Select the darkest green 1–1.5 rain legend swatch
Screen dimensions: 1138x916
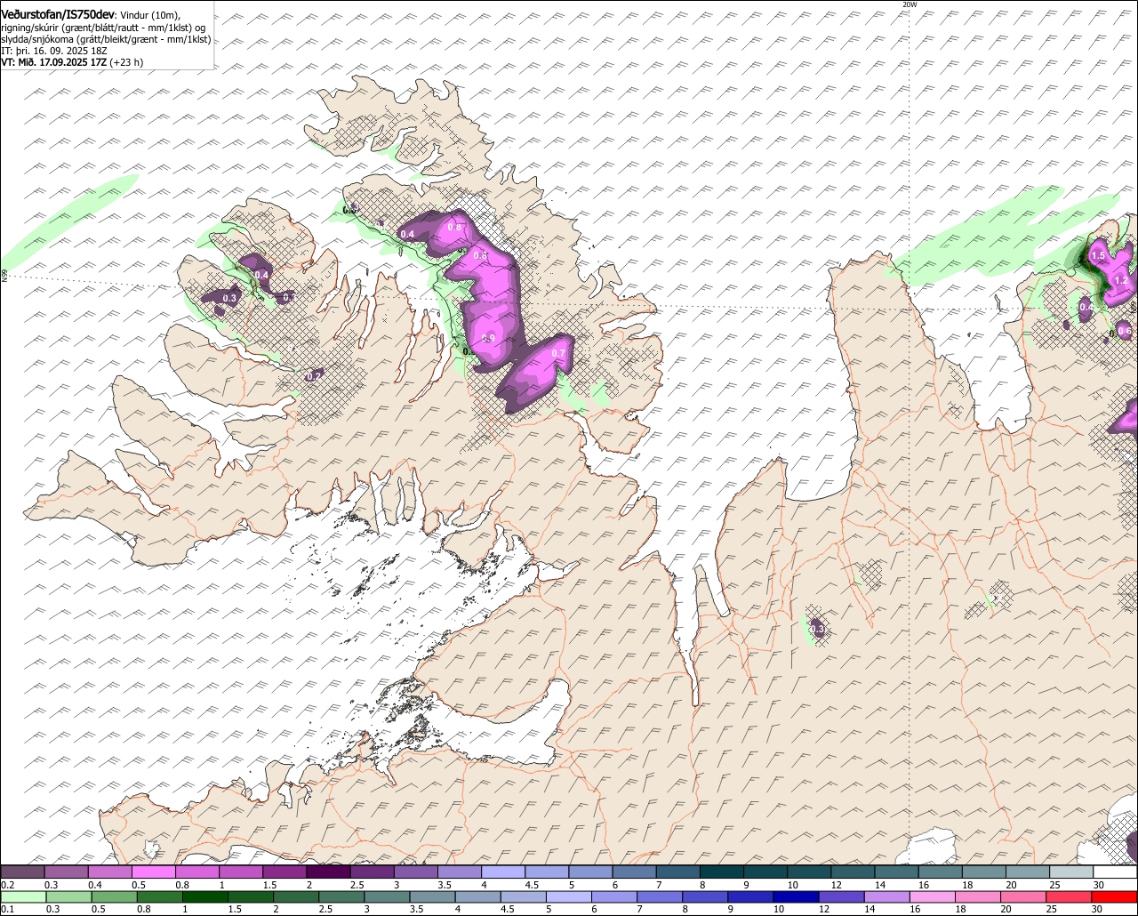[x=206, y=896]
